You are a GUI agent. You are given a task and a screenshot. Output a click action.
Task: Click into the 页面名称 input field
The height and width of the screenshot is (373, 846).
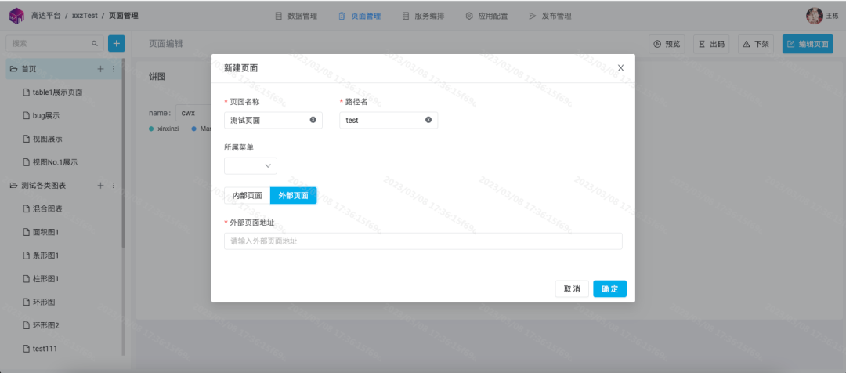(x=273, y=121)
